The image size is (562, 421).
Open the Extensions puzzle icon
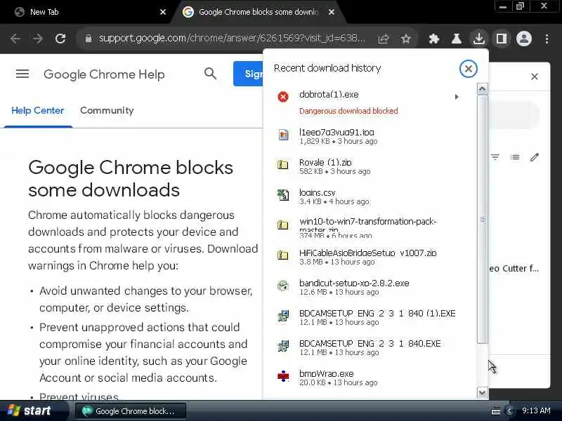coord(434,39)
